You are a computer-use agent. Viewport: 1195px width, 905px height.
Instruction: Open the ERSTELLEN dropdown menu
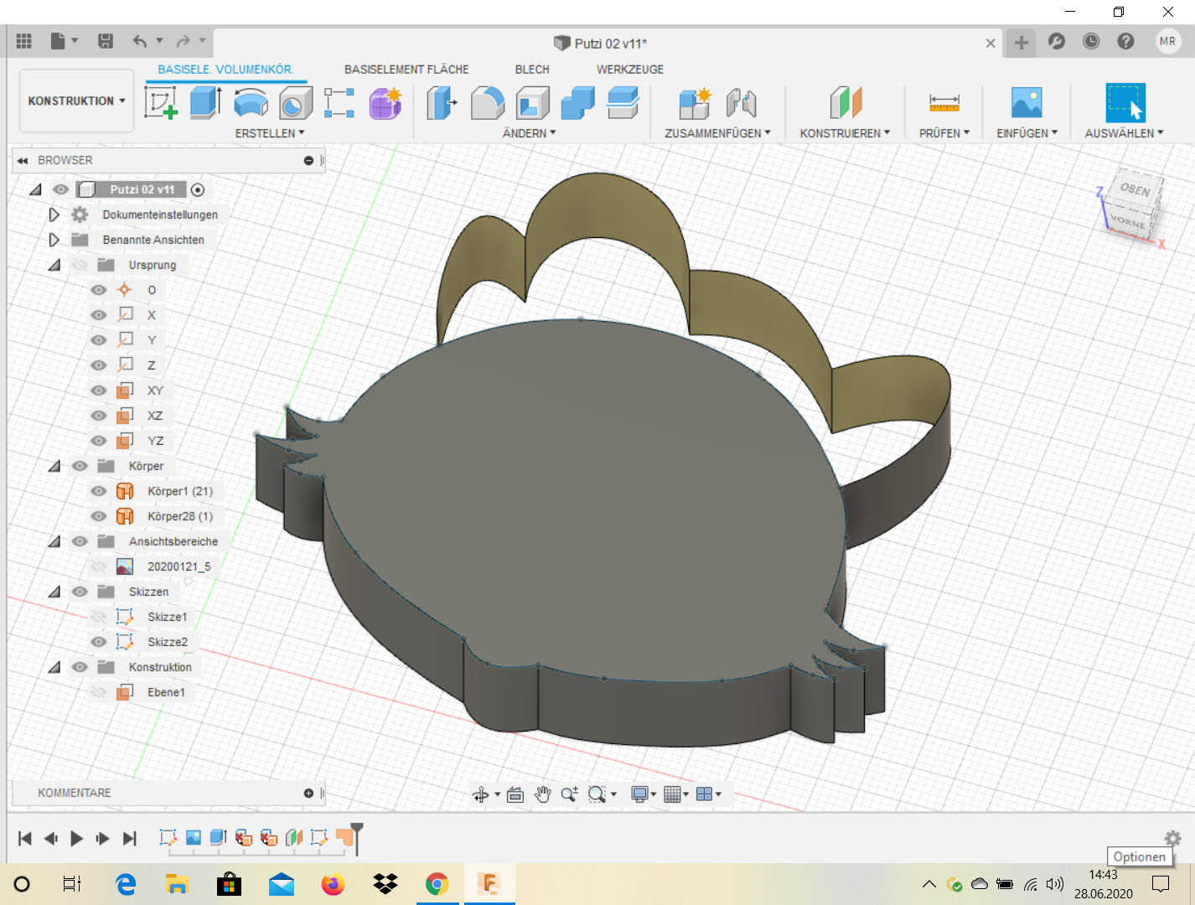point(270,133)
